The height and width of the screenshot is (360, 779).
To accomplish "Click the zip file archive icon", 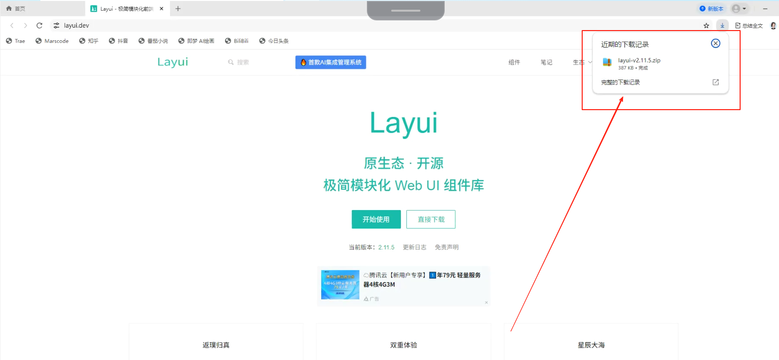I will 607,62.
